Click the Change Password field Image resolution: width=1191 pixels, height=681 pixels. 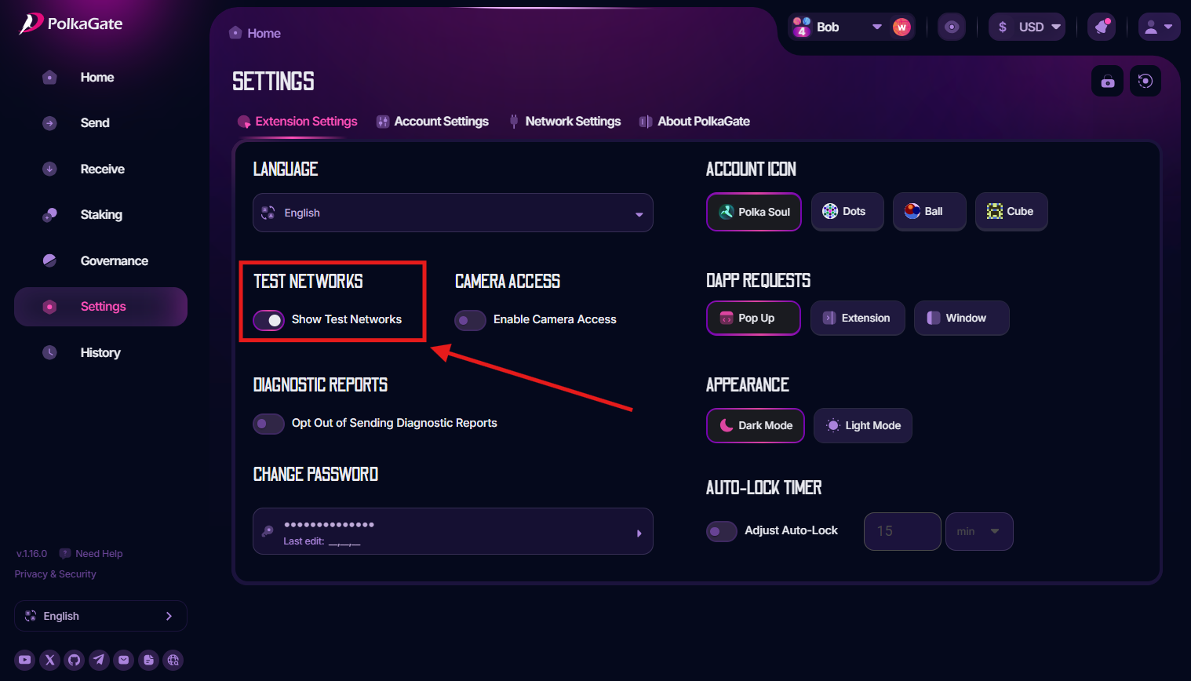pos(453,531)
